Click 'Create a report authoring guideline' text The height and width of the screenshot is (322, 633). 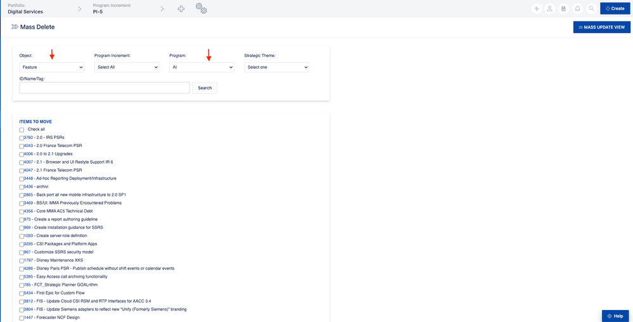(66, 219)
